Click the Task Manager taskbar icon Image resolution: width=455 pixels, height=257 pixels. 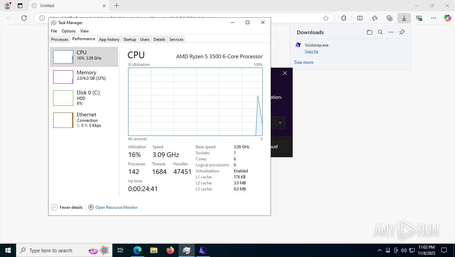pyautogui.click(x=187, y=250)
